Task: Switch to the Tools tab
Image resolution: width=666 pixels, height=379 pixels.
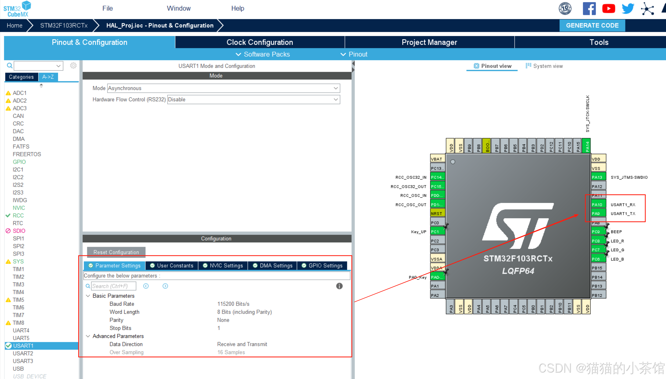Action: tap(590, 42)
